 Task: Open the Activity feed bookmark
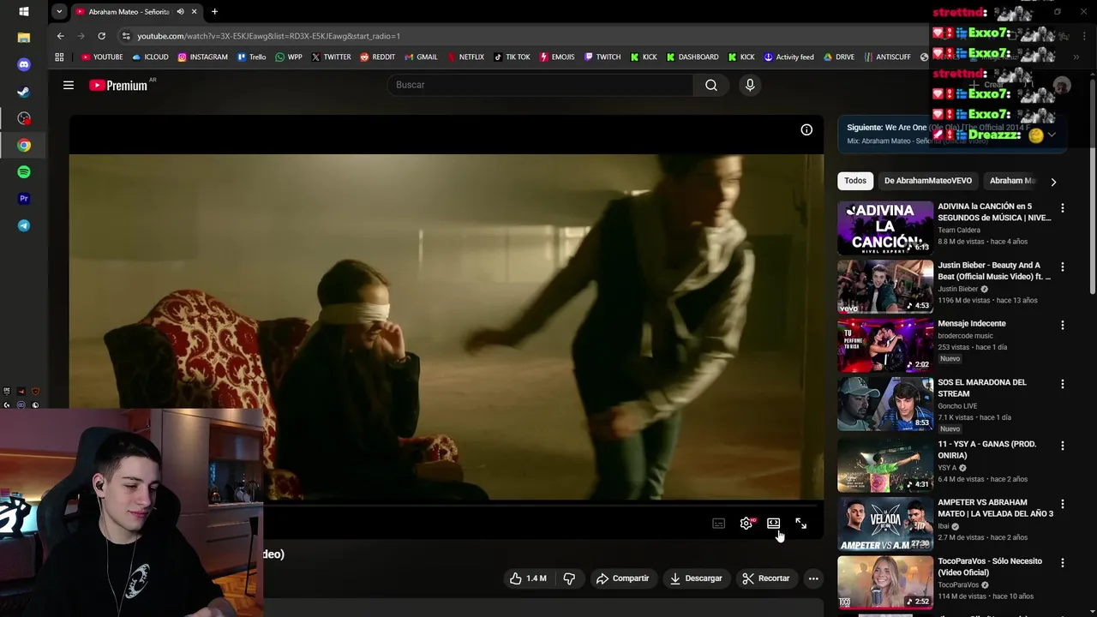tap(788, 57)
